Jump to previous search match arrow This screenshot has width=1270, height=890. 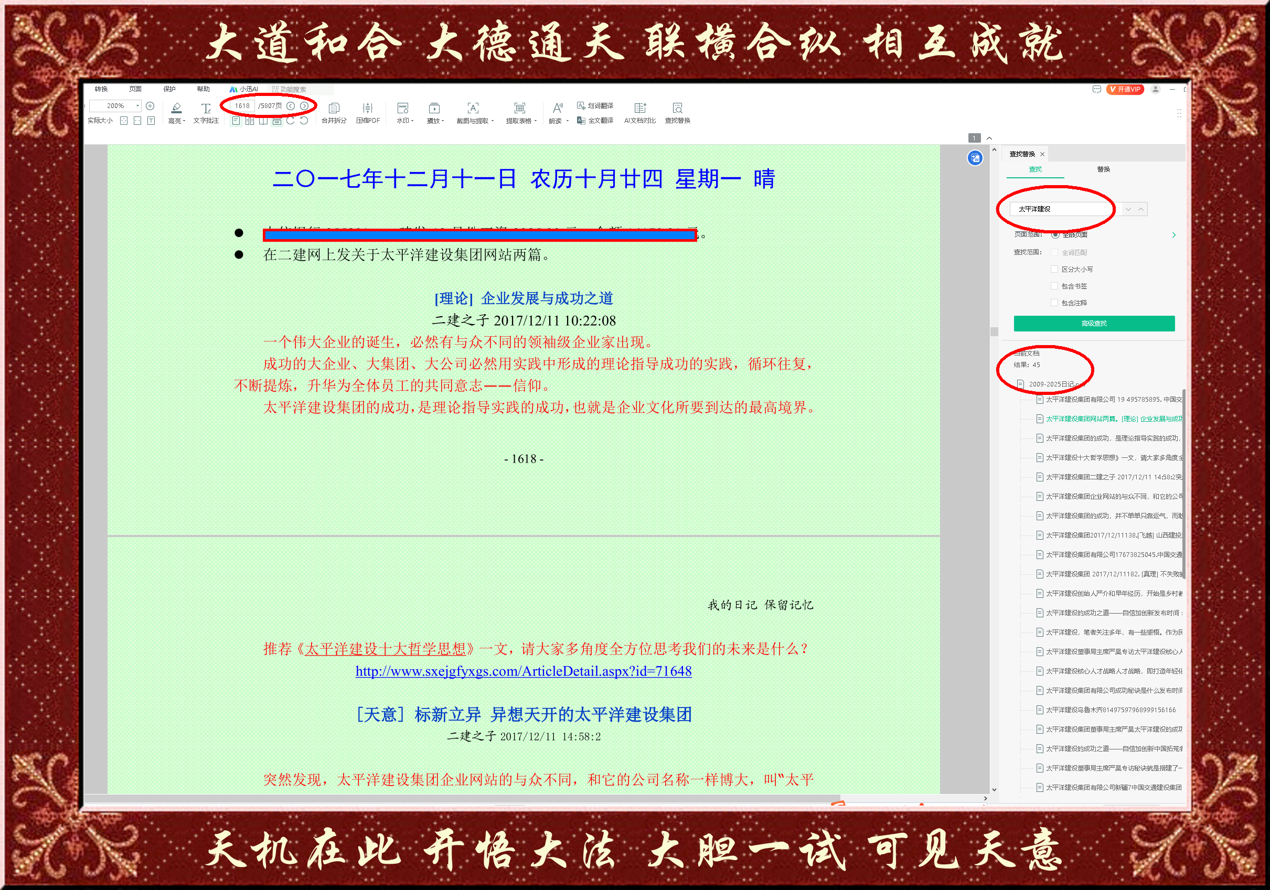click(x=1141, y=209)
